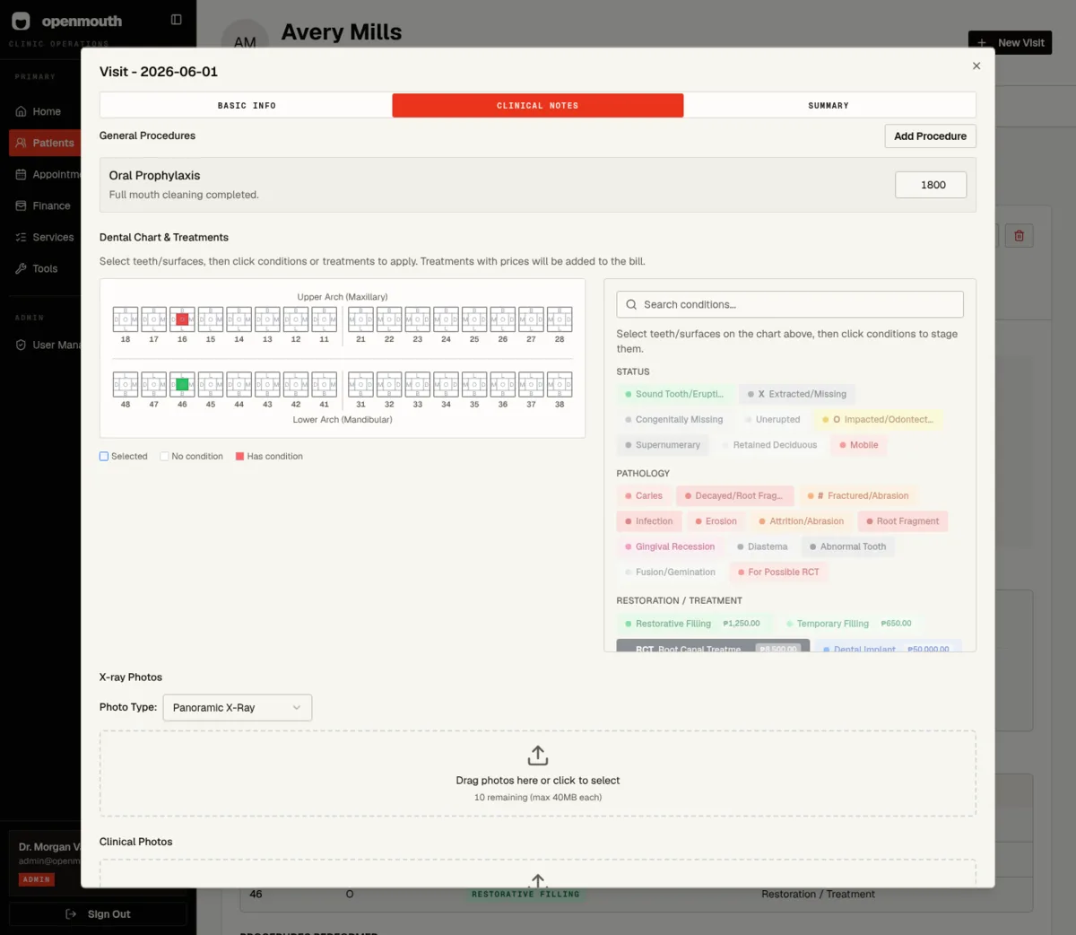Open User Management in sidebar
Screen dimensions: 1076x935
pos(45,345)
